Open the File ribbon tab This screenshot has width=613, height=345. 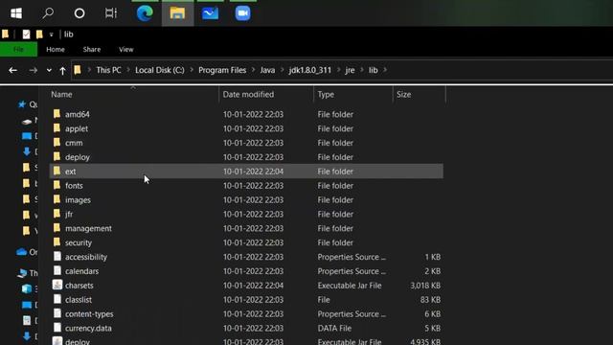18,49
